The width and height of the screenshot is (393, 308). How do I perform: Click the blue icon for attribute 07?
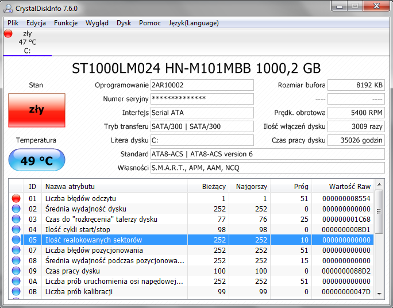coord(16,250)
